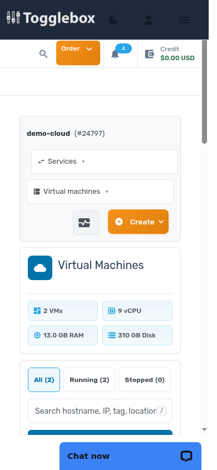Select the All (2) tab
The width and height of the screenshot is (217, 470).
pos(44,380)
